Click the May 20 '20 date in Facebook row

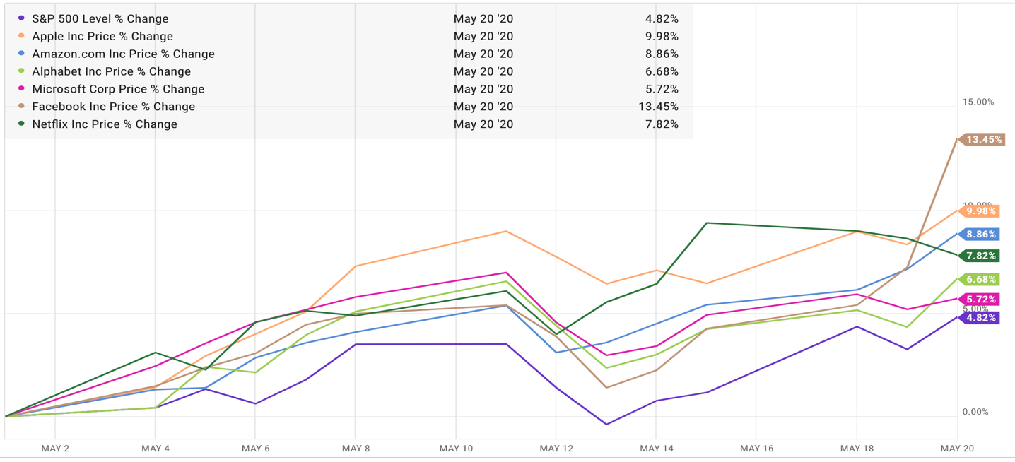pyautogui.click(x=483, y=107)
